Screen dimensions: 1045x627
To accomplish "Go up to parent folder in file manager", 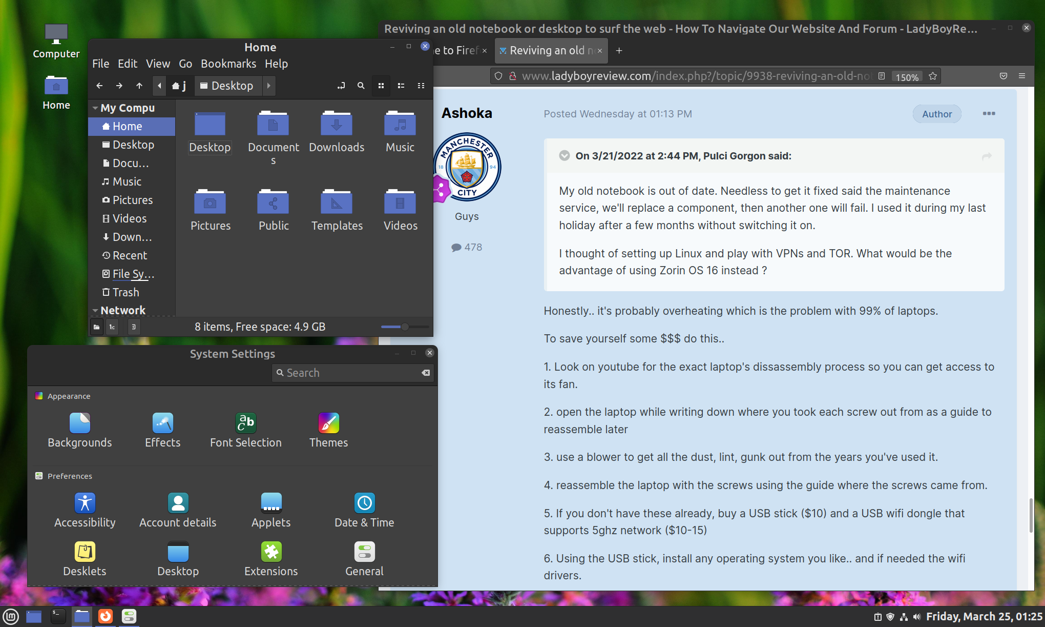I will pos(139,86).
